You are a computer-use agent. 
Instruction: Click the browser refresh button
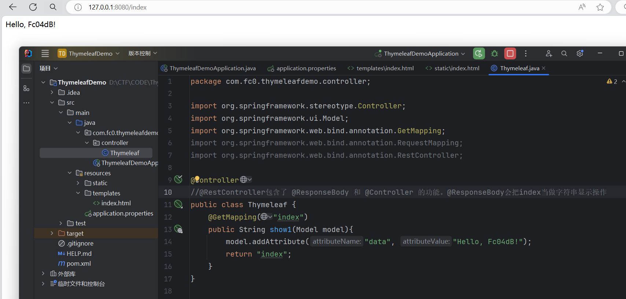33,7
